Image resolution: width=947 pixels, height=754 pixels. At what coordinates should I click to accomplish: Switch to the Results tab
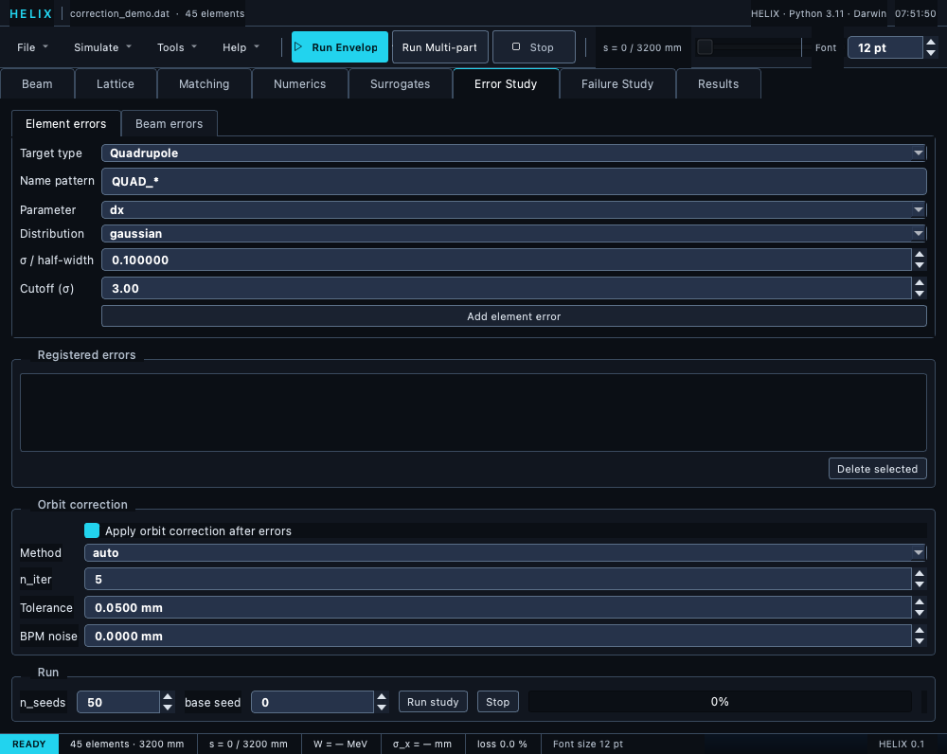pos(718,84)
